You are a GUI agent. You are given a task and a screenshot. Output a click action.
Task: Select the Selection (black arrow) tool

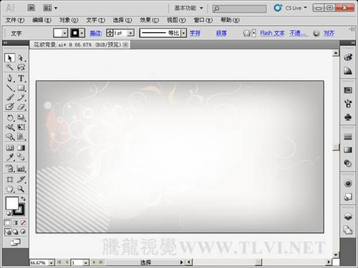[x=9, y=58]
